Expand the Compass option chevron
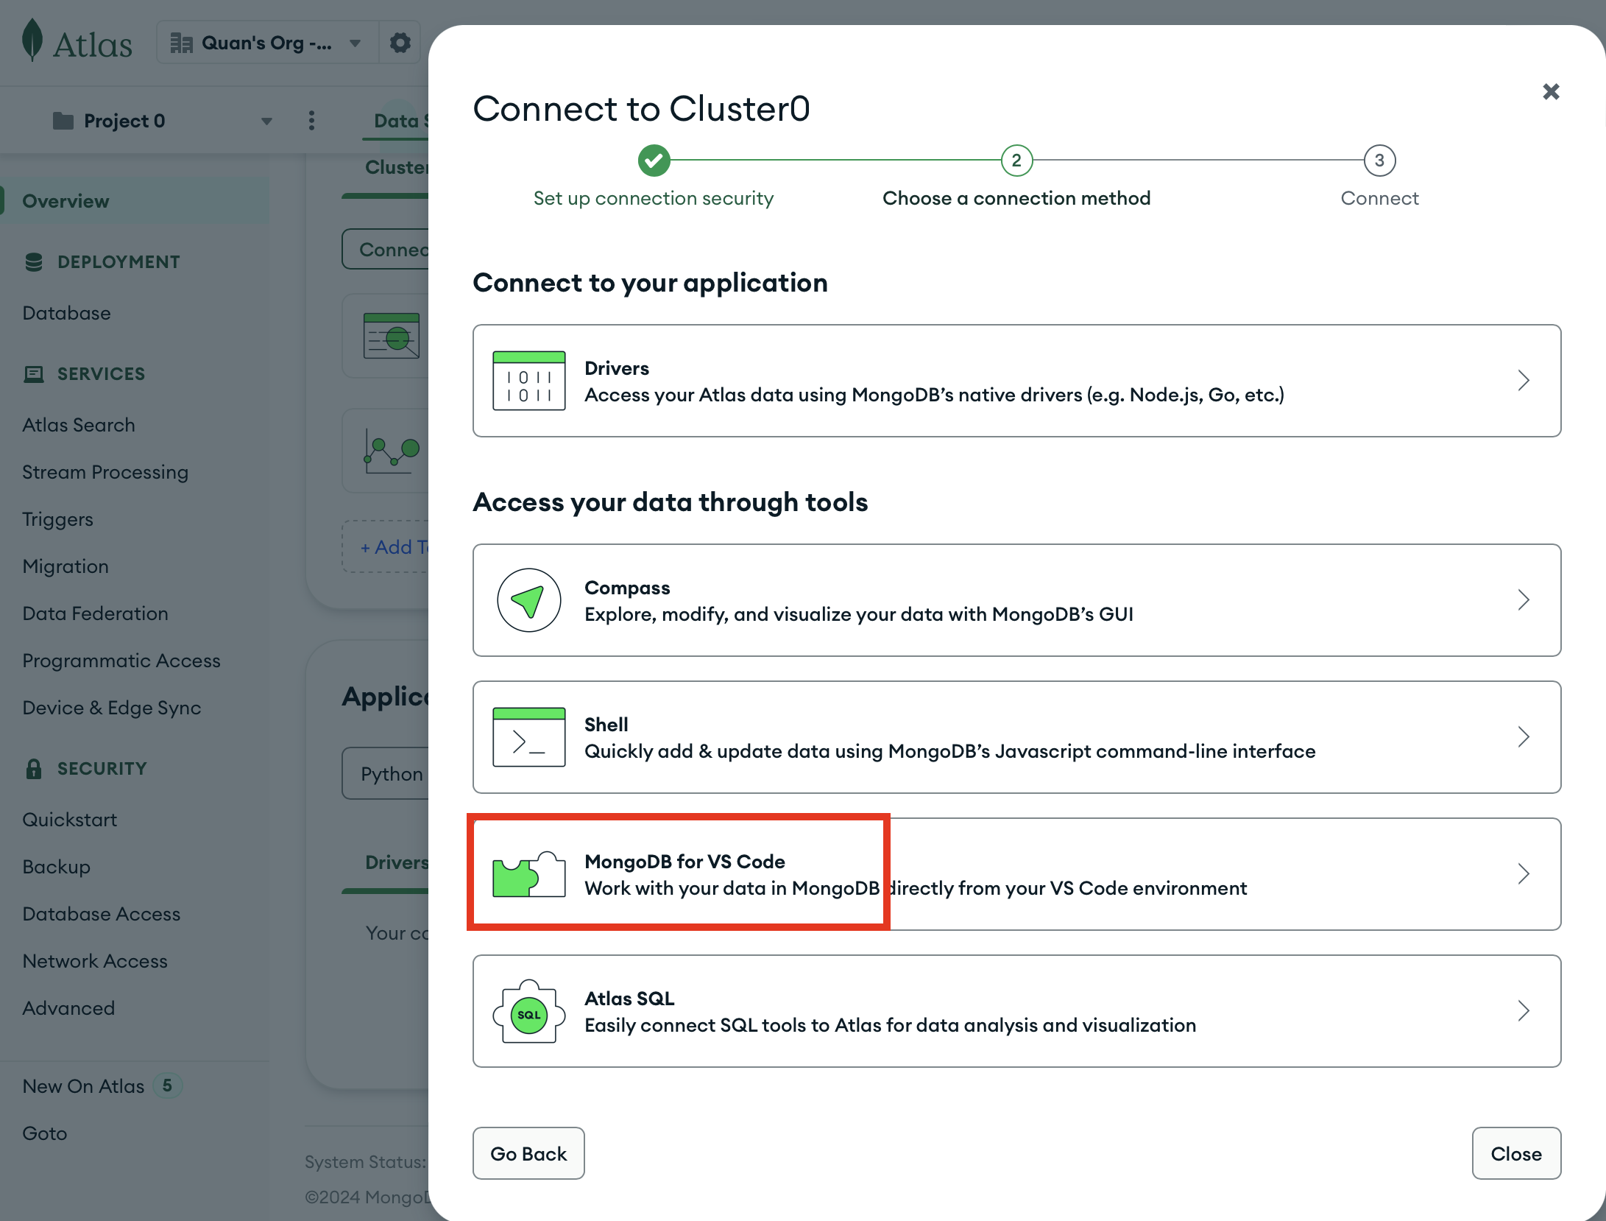The width and height of the screenshot is (1606, 1221). point(1524,600)
